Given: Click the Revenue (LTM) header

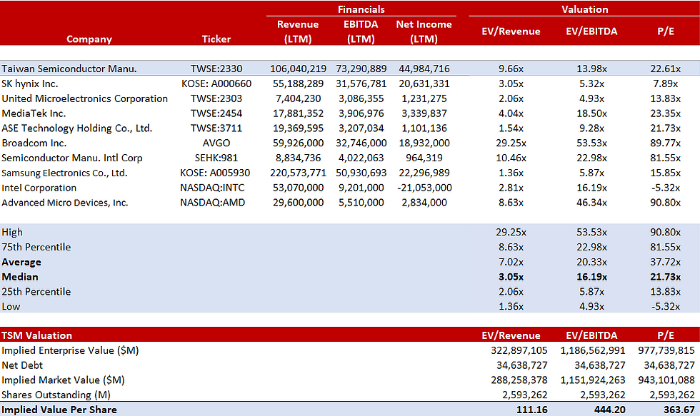Looking at the screenshot, I should pyautogui.click(x=298, y=31).
